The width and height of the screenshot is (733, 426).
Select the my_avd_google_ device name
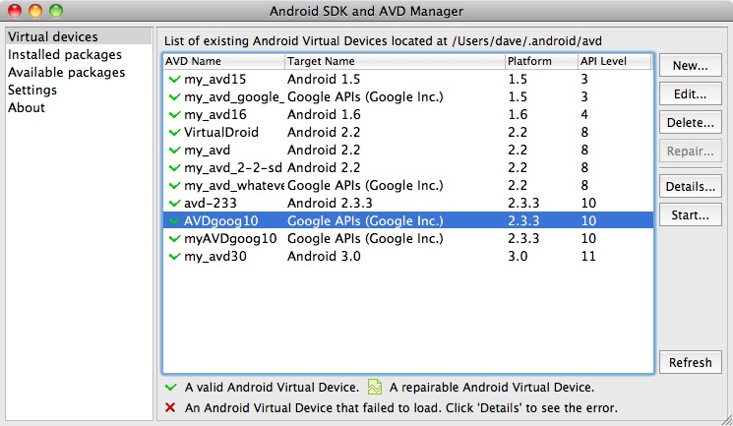tap(234, 97)
